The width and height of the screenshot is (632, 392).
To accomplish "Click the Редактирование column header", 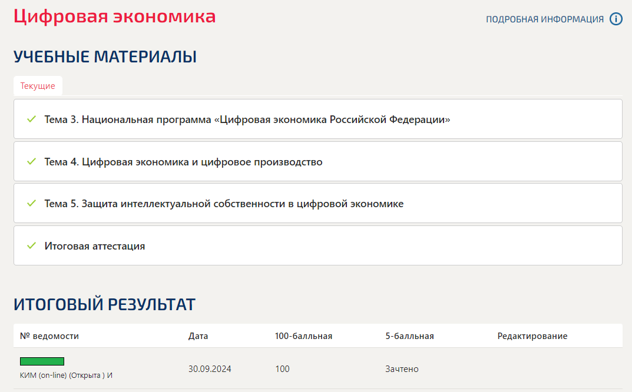I will point(532,336).
